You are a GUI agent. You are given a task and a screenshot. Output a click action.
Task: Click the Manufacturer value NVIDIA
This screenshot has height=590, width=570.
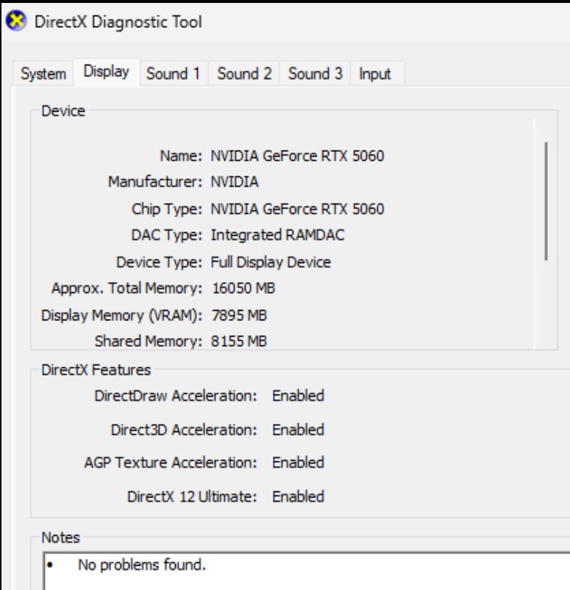[x=235, y=182]
